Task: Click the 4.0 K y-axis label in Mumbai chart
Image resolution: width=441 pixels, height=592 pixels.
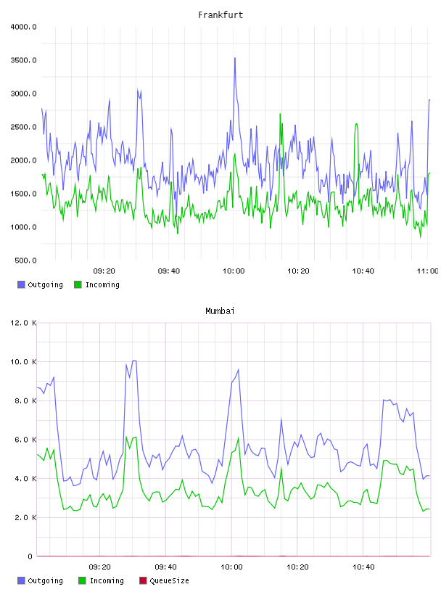Action: [x=25, y=478]
